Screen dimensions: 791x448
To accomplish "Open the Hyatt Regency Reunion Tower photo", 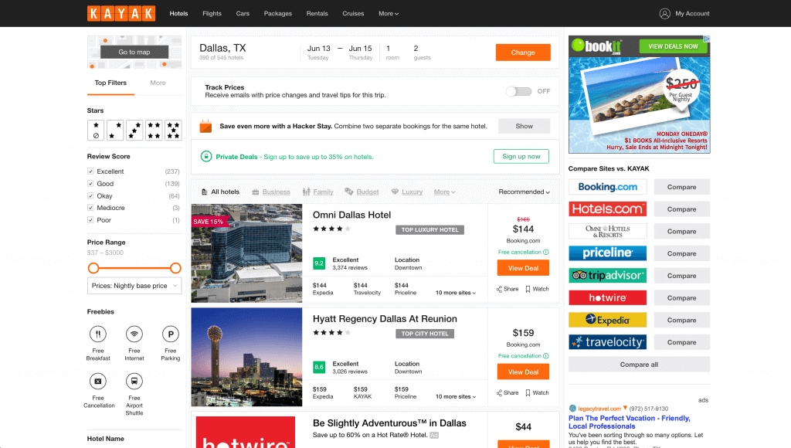I will point(246,357).
